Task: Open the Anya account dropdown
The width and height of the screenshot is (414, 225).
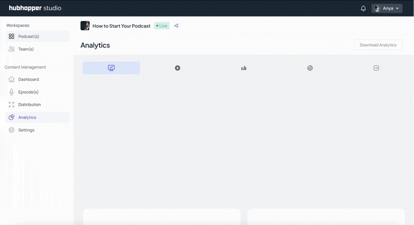Action: point(387,8)
